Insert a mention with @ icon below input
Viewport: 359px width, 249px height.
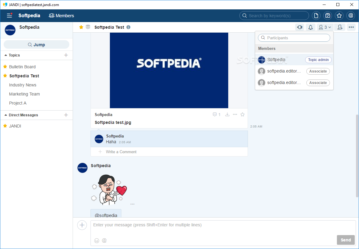tap(104, 240)
